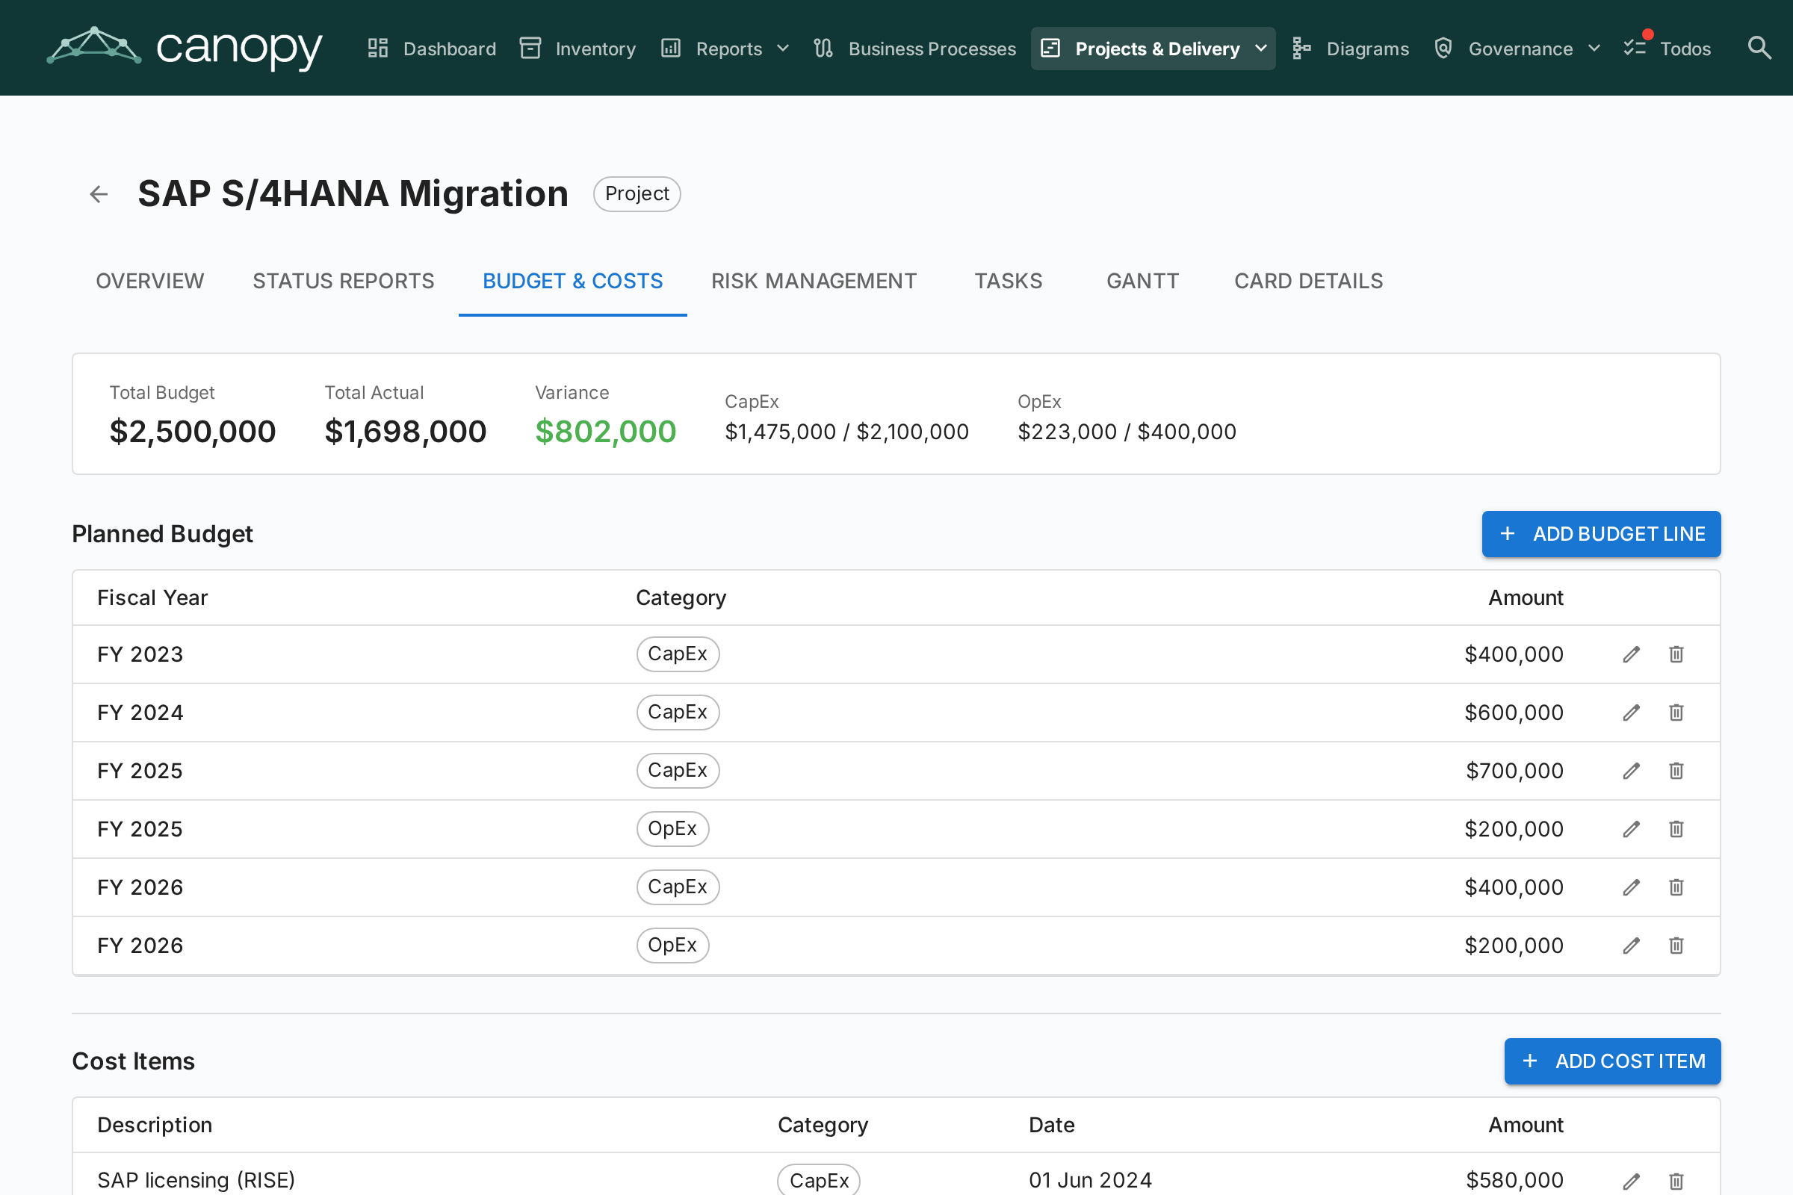Expand the Projects & Delivery dropdown
This screenshot has width=1793, height=1195.
(x=1153, y=49)
